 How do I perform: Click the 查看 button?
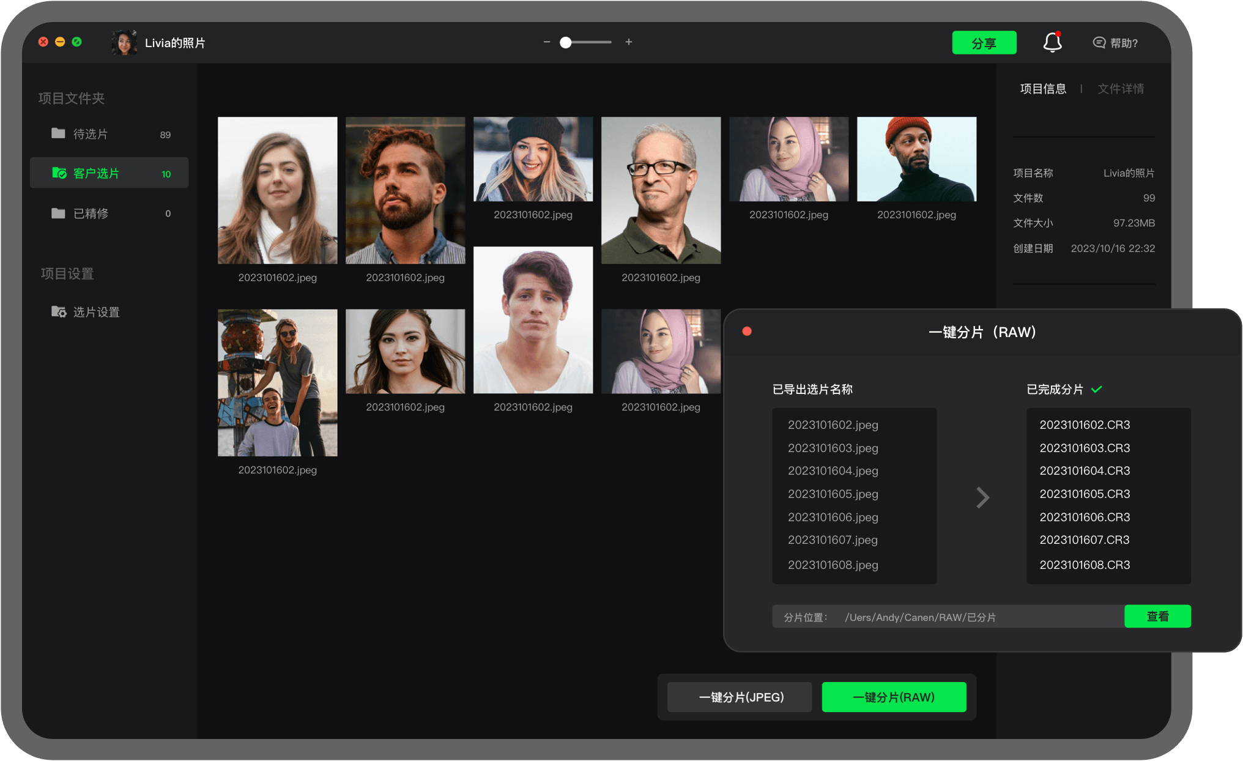(1157, 617)
